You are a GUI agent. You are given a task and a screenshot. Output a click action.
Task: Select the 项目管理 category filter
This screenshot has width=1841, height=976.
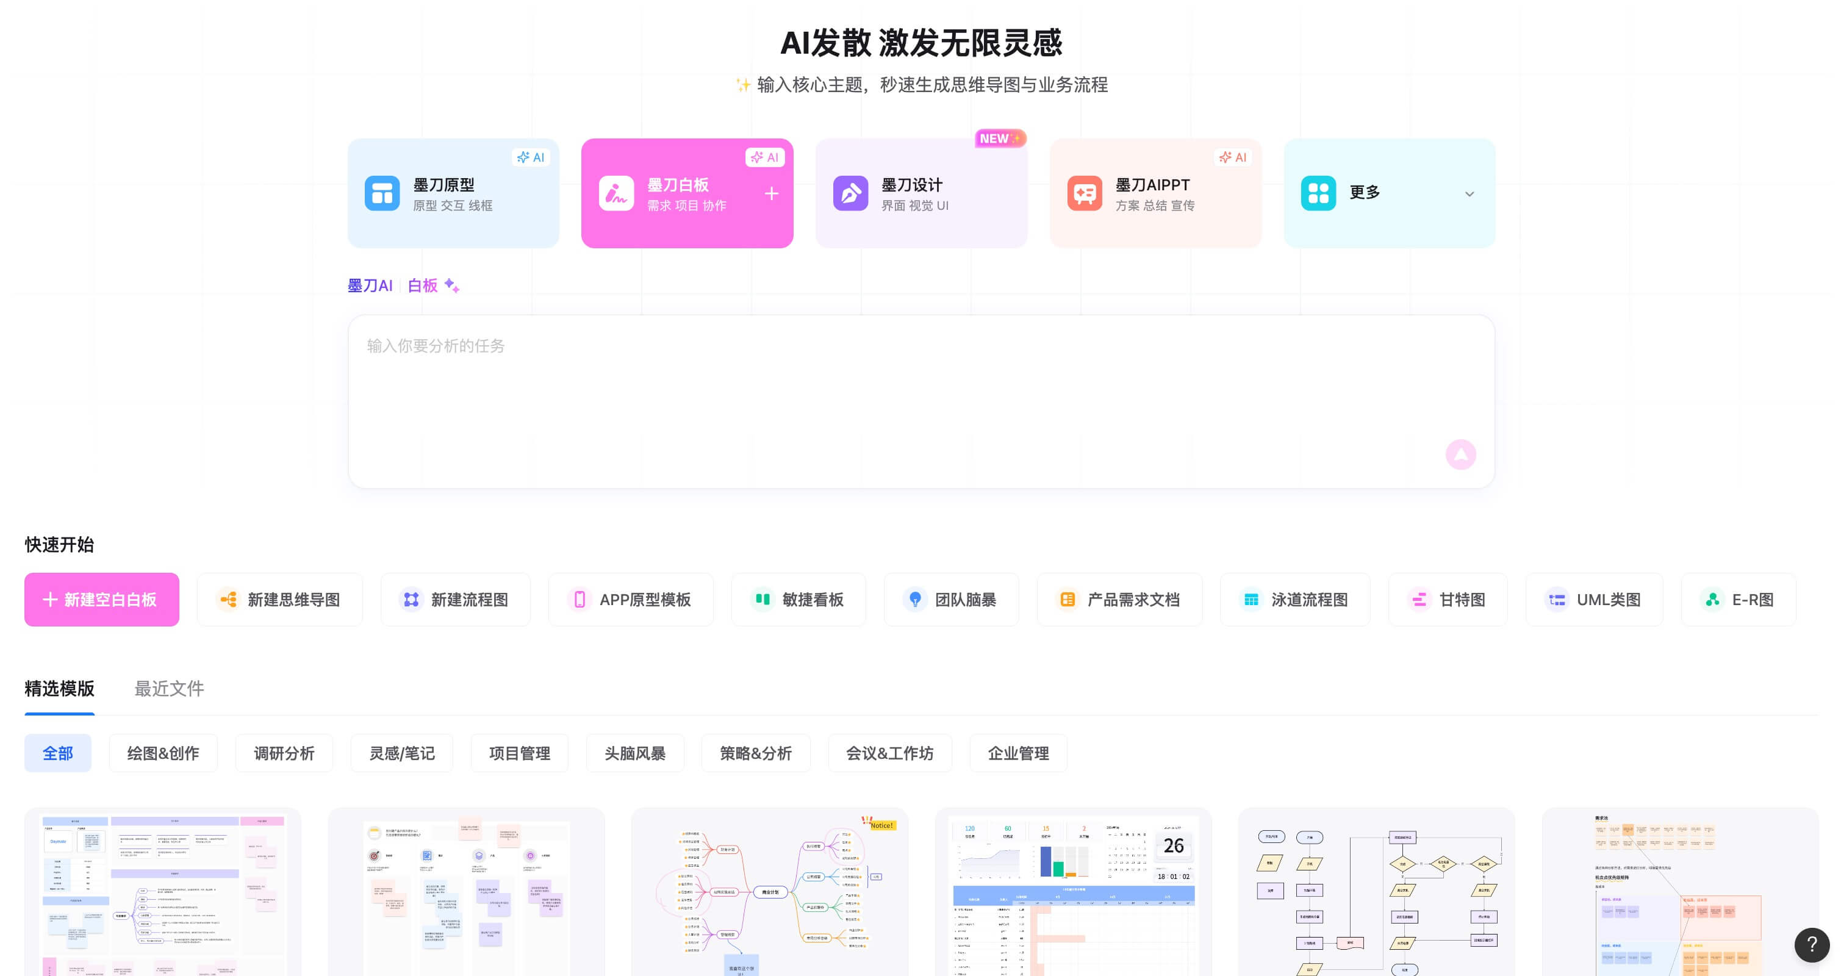[x=520, y=753]
